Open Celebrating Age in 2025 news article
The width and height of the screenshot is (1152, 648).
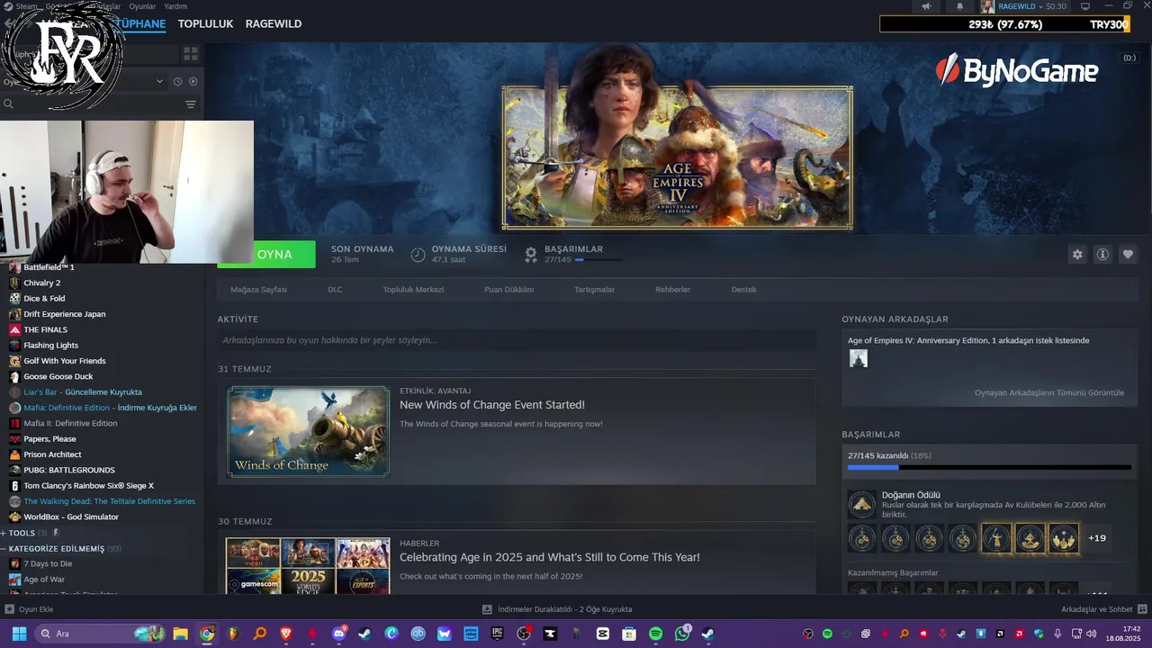point(550,557)
